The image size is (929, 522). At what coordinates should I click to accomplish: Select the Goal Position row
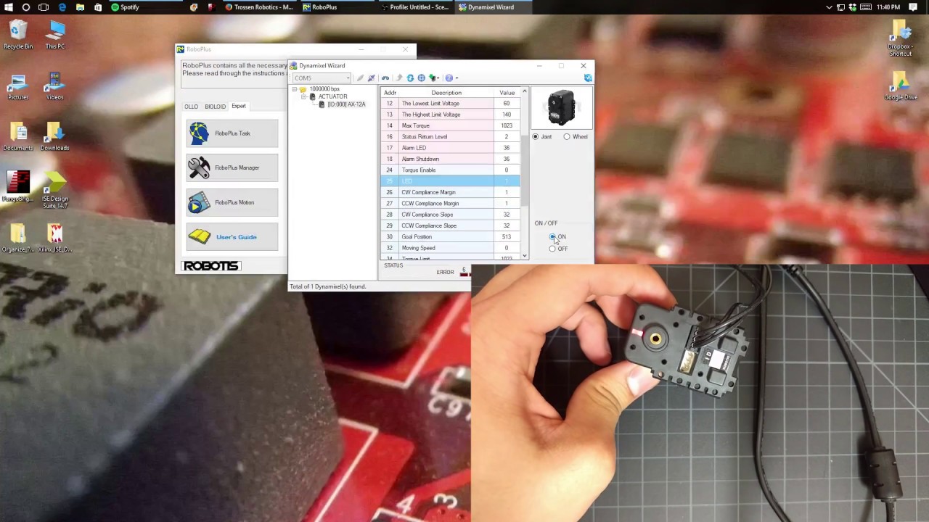click(x=451, y=236)
